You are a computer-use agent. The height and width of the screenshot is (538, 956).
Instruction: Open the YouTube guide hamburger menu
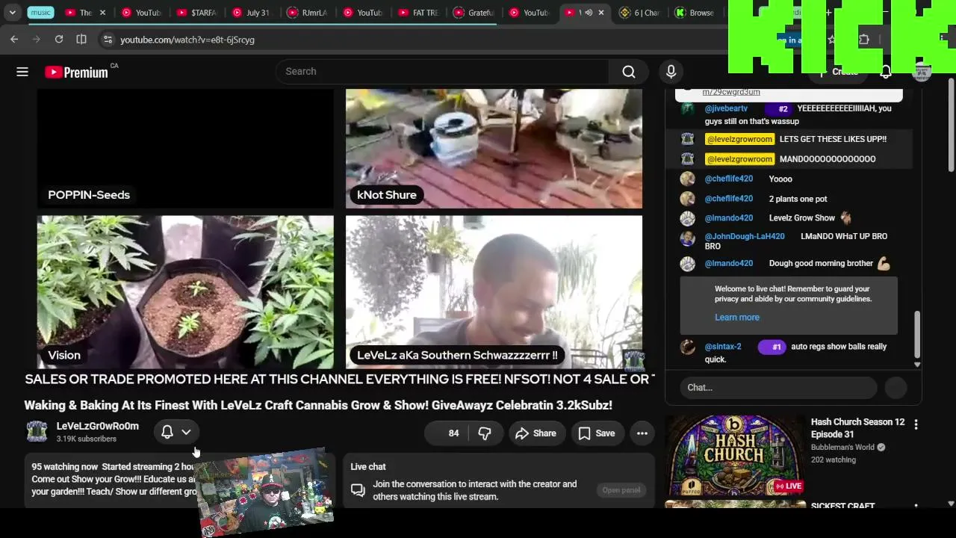coord(22,72)
